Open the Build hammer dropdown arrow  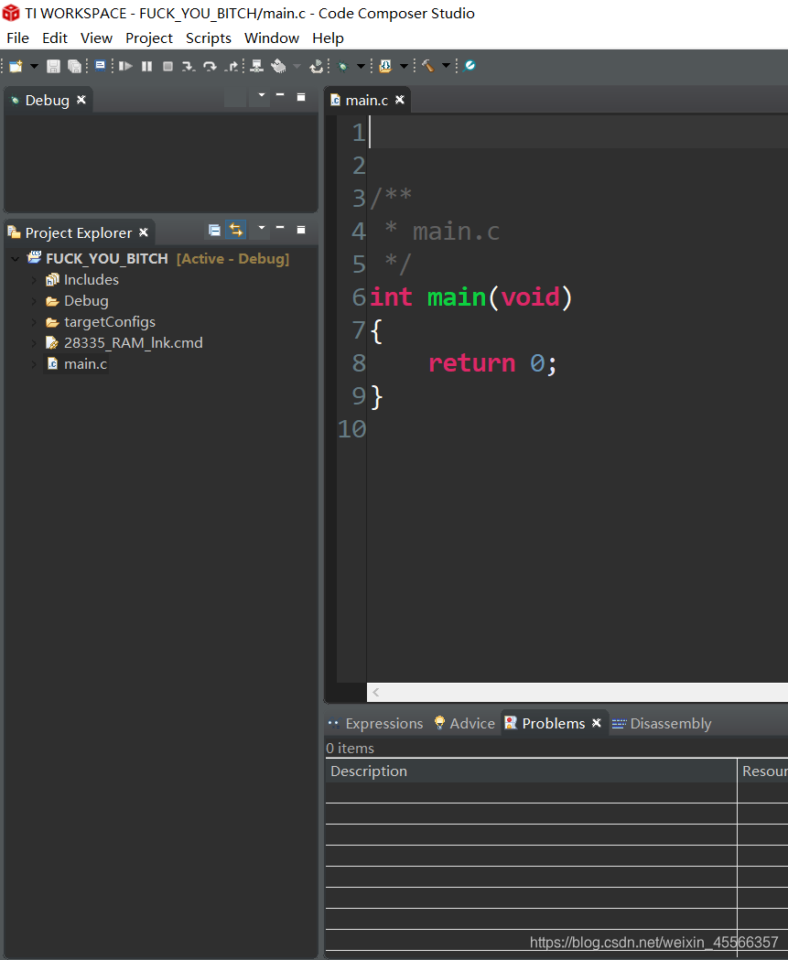(x=446, y=66)
